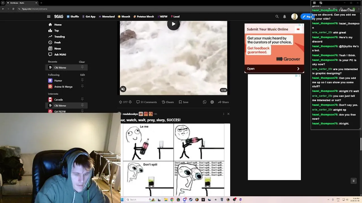Open the user profile avatar
362x203 pixels.
click(x=294, y=17)
